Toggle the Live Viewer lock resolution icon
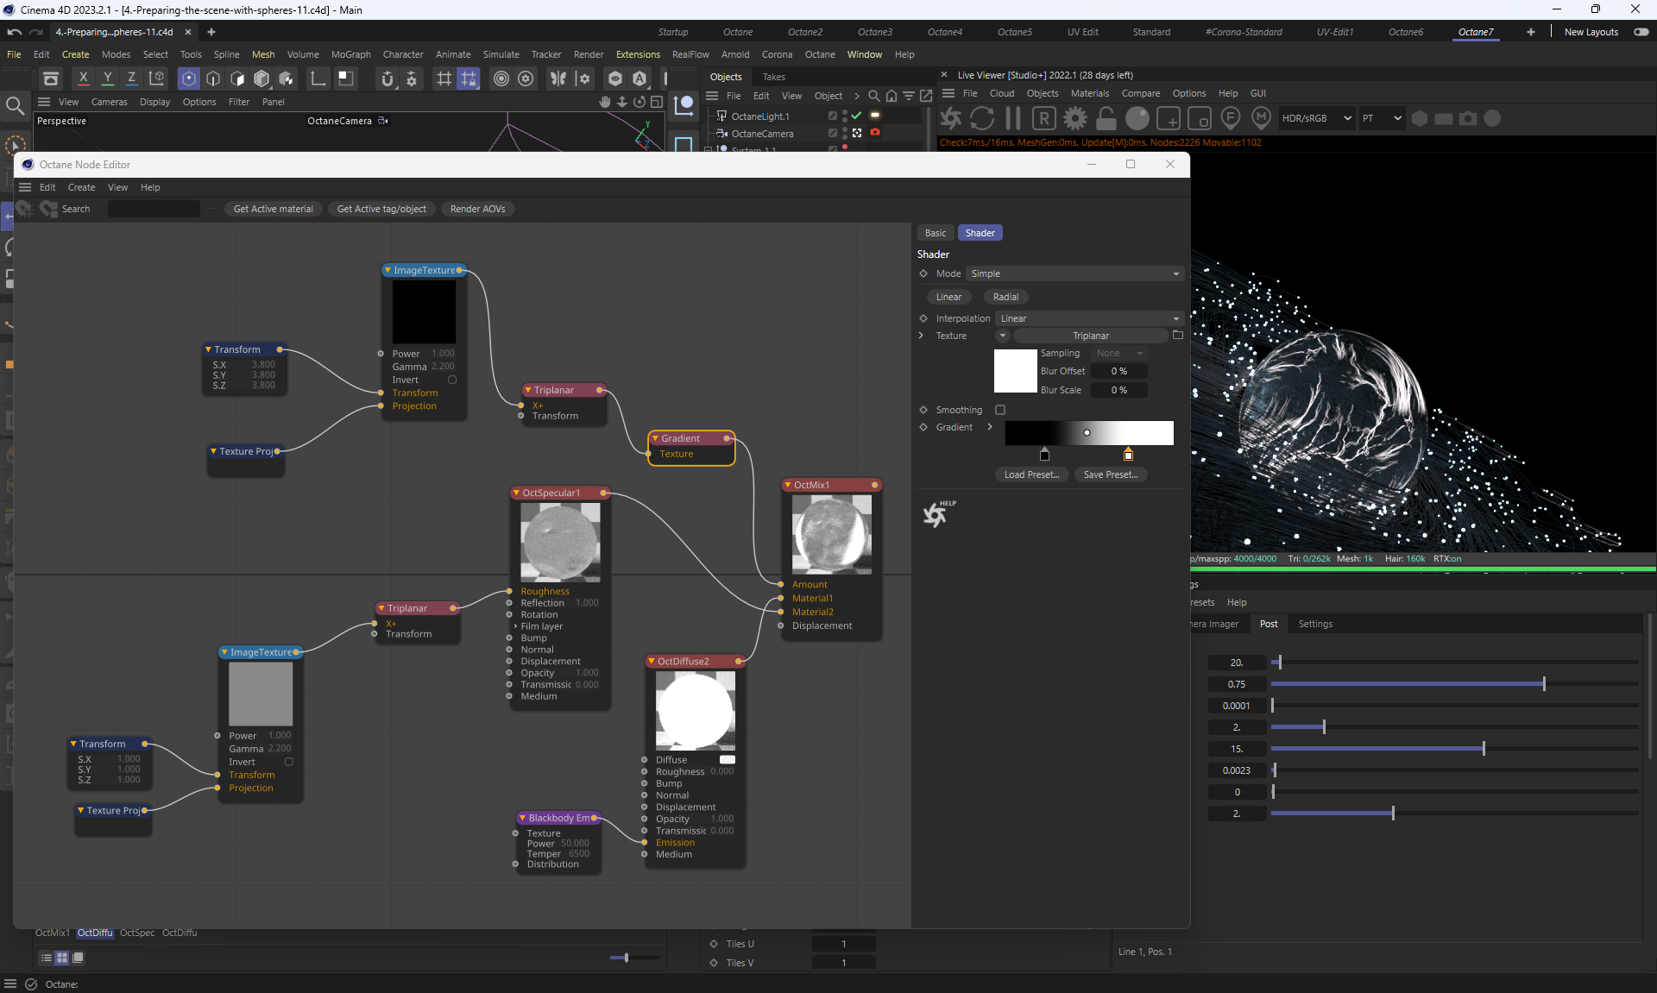The image size is (1657, 993). [1106, 118]
